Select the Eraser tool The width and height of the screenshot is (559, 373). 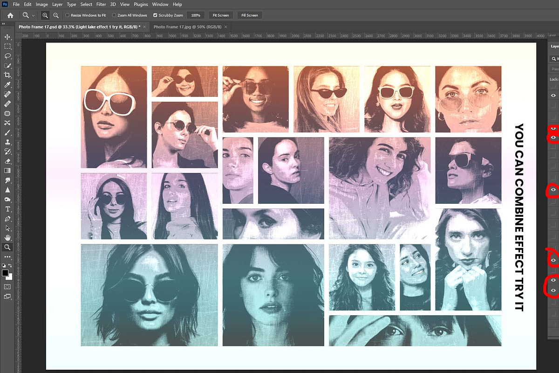(x=7, y=161)
